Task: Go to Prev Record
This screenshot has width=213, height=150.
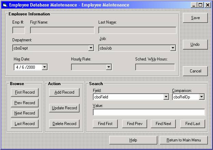Action: click(x=25, y=103)
